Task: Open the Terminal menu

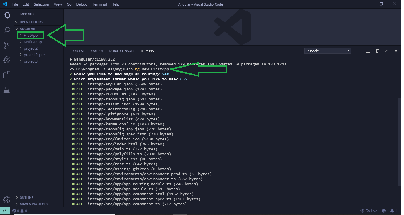Action: [99, 4]
